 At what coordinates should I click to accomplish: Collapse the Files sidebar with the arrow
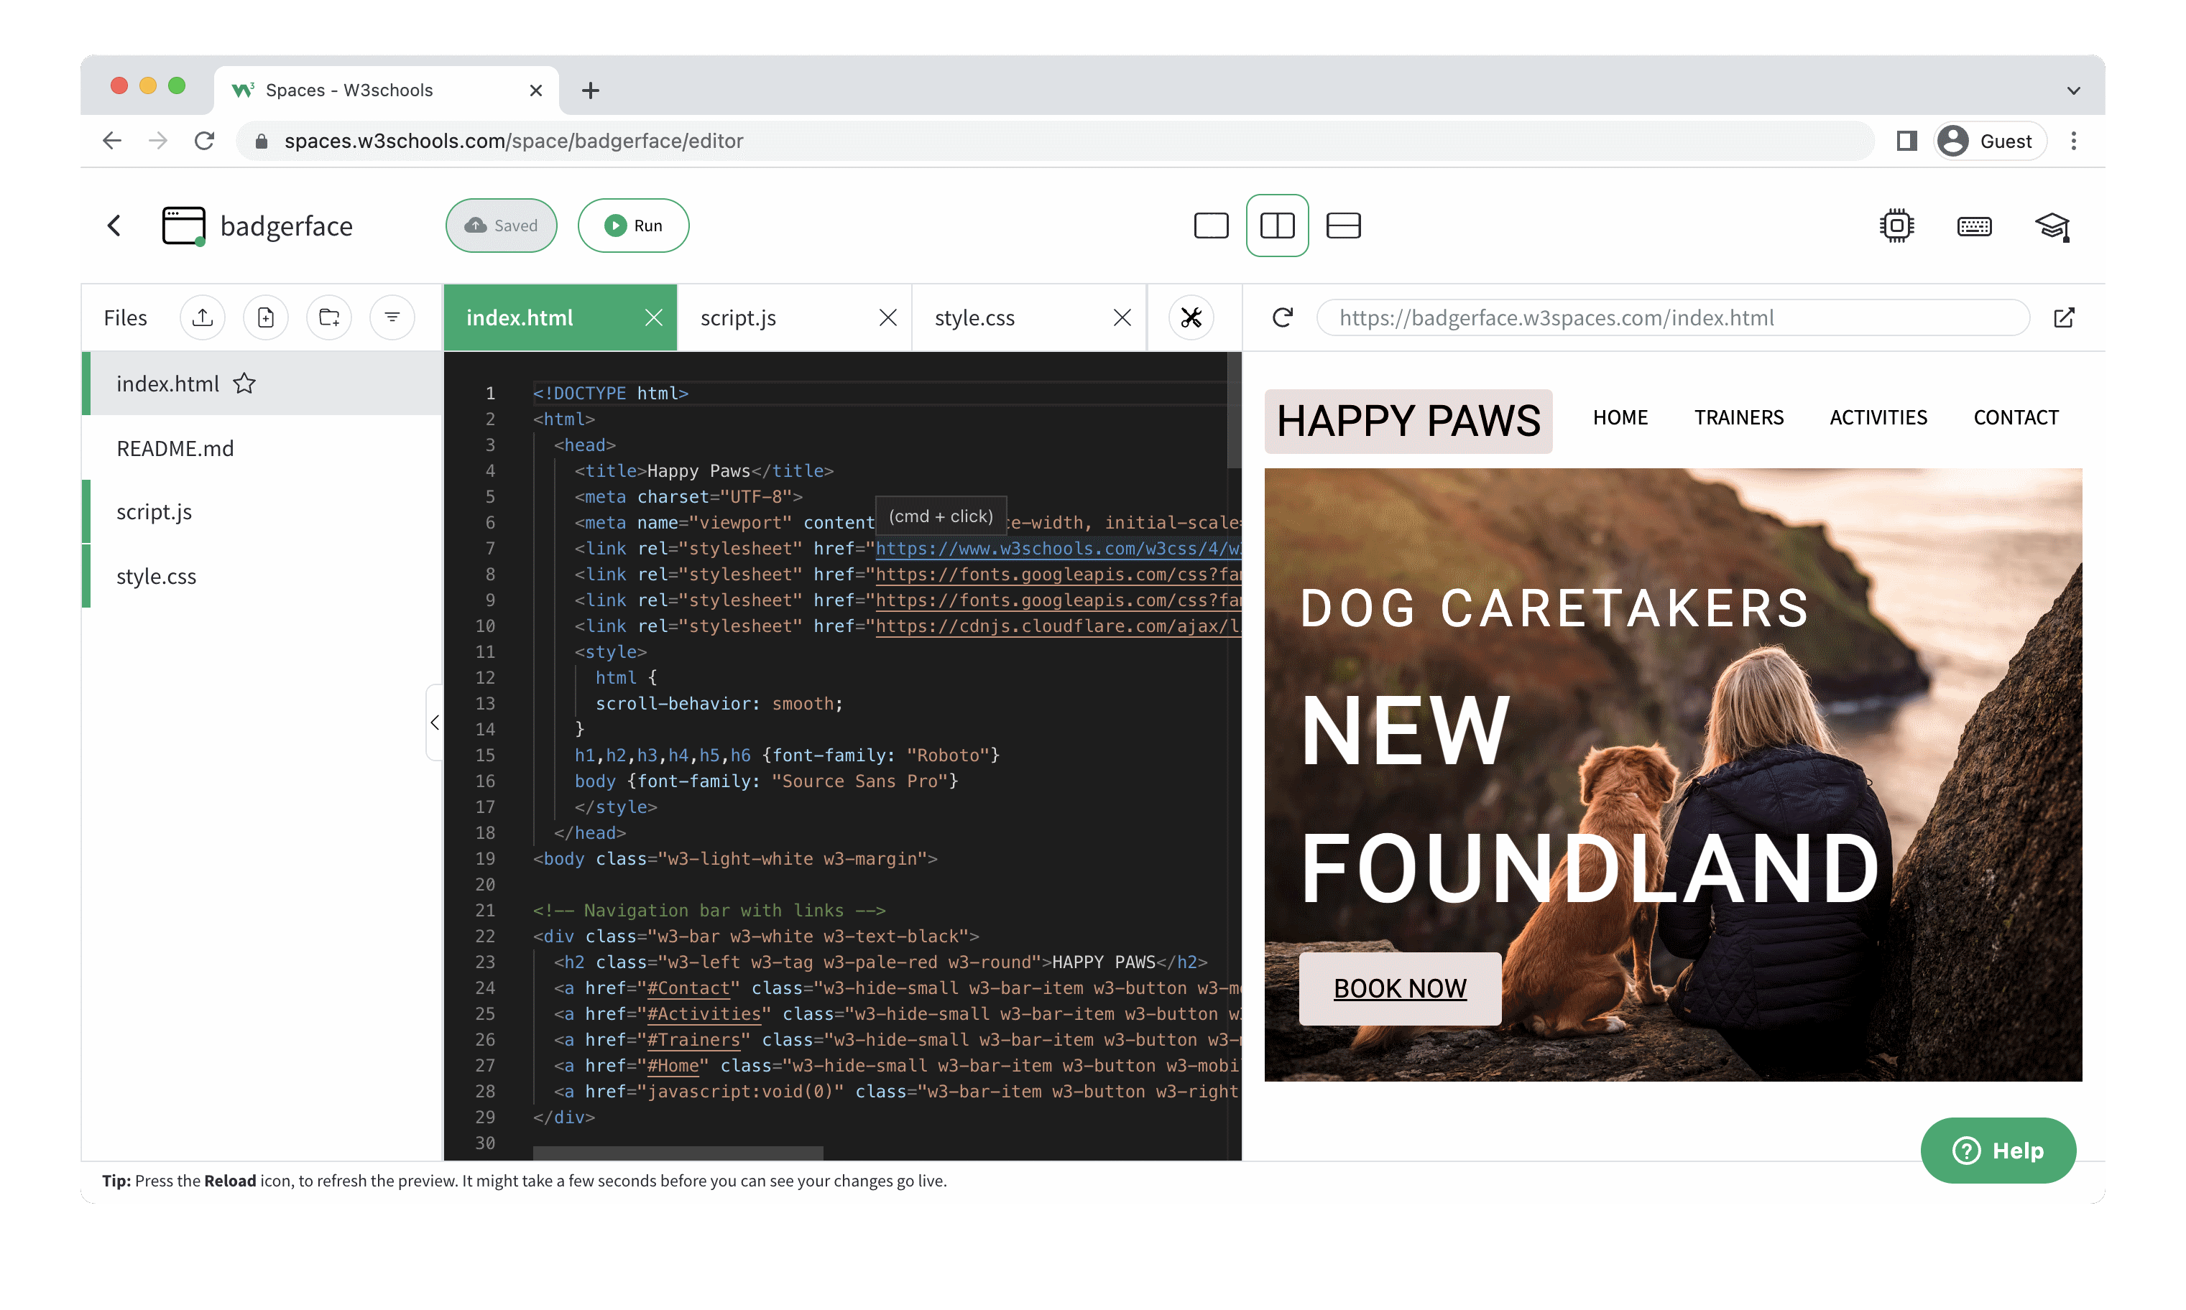(435, 723)
